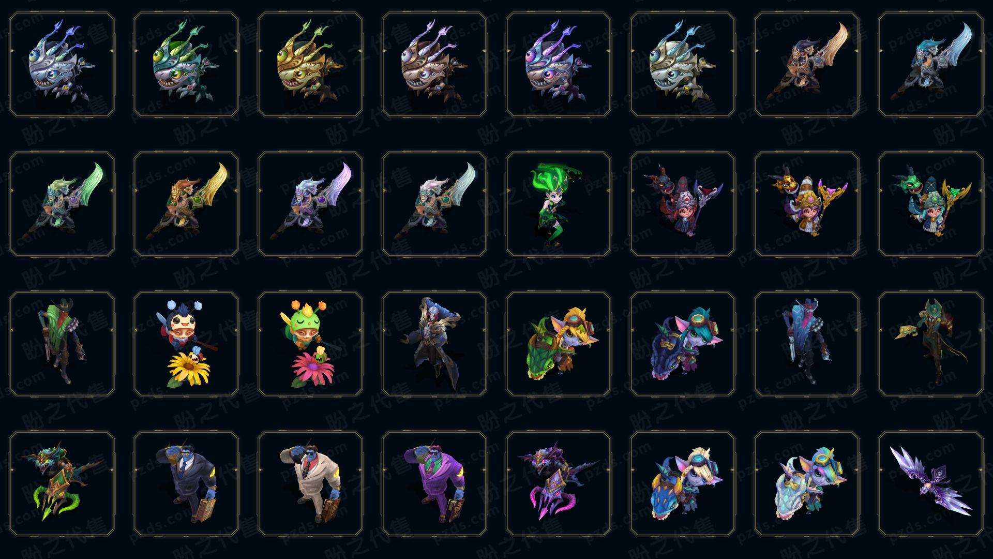This screenshot has height=559, width=993.
Task: Pick the purple-eyed fish chroma skin
Action: click(x=559, y=64)
